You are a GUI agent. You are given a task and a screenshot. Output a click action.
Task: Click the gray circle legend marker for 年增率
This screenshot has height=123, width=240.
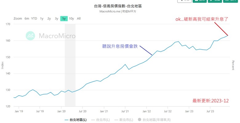[139, 120]
